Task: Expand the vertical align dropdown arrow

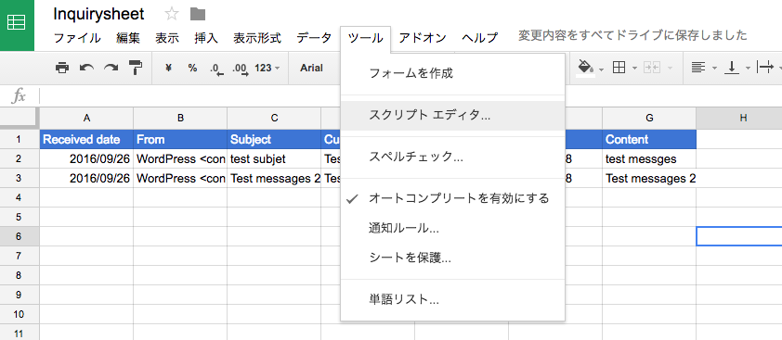Action: pos(748,69)
